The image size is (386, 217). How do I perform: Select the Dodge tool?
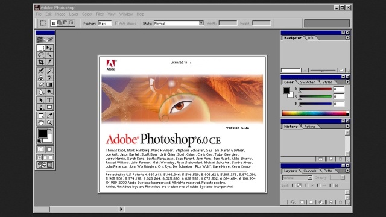click(x=49, y=92)
